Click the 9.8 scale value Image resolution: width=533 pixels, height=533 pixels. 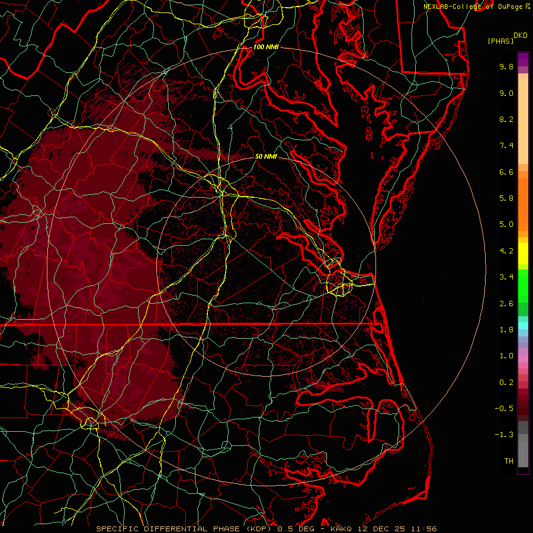coord(506,66)
